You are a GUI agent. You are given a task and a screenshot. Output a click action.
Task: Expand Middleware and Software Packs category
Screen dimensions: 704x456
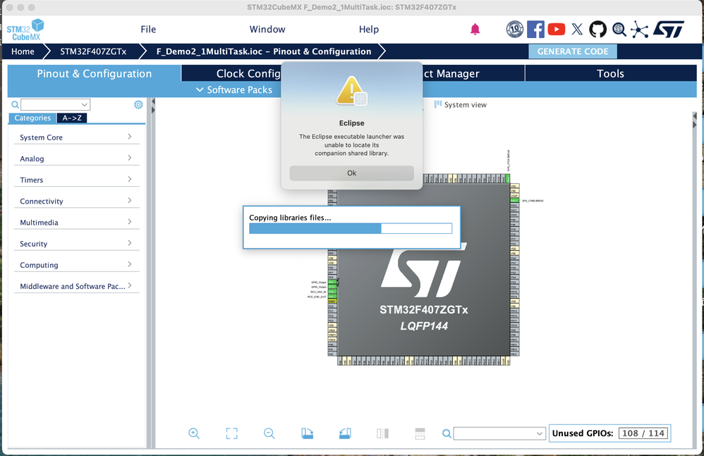tap(77, 286)
